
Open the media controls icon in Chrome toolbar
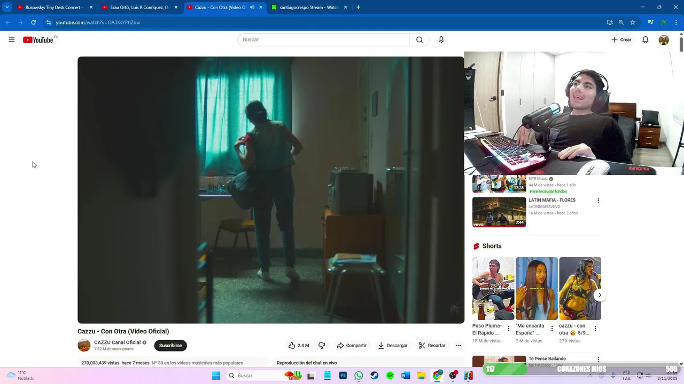coord(650,22)
